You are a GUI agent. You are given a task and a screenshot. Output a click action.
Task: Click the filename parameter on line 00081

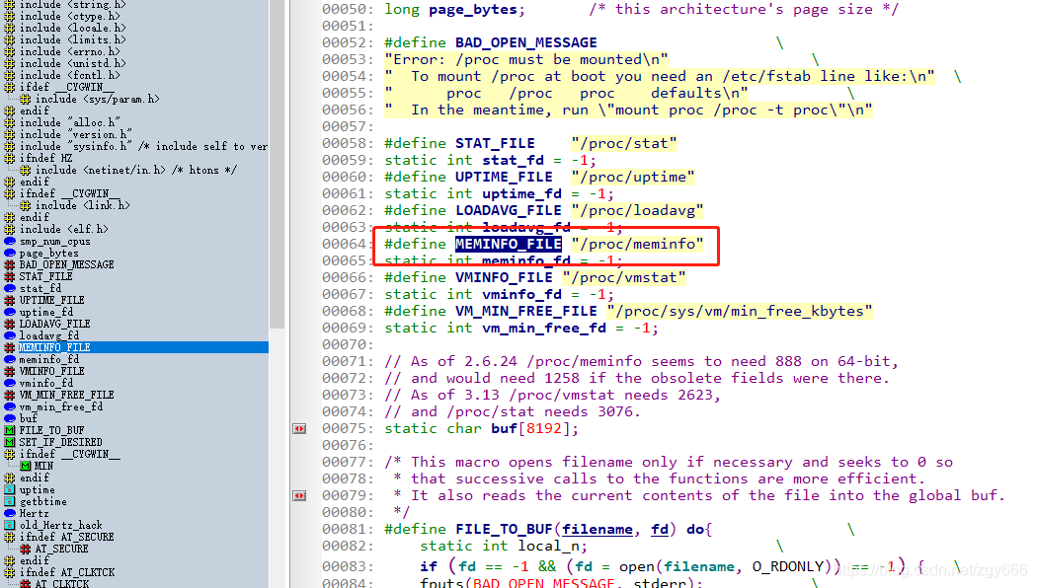click(x=598, y=529)
